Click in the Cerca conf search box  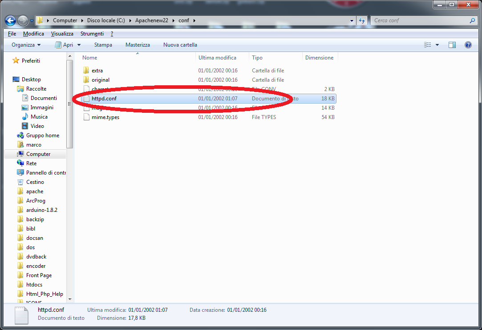pyautogui.click(x=418, y=20)
